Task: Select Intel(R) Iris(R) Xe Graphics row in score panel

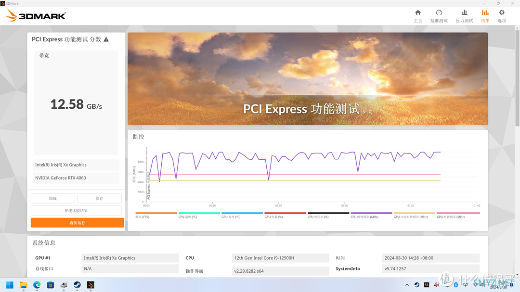Action: 76,165
